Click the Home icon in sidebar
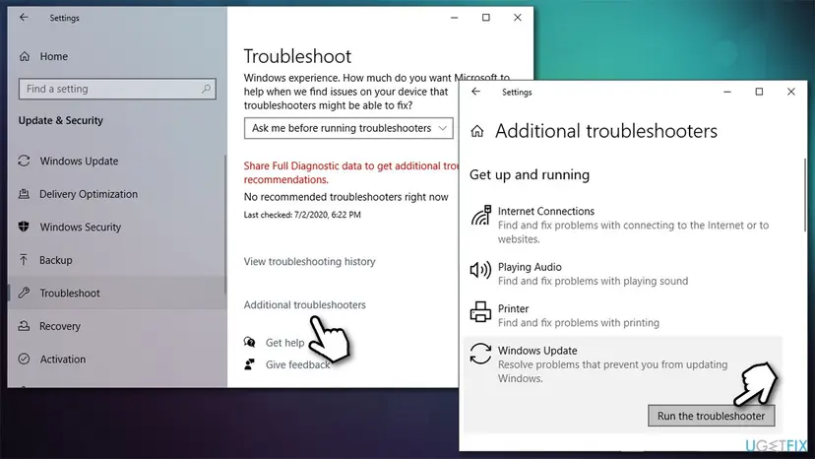815x459 pixels. [x=25, y=56]
